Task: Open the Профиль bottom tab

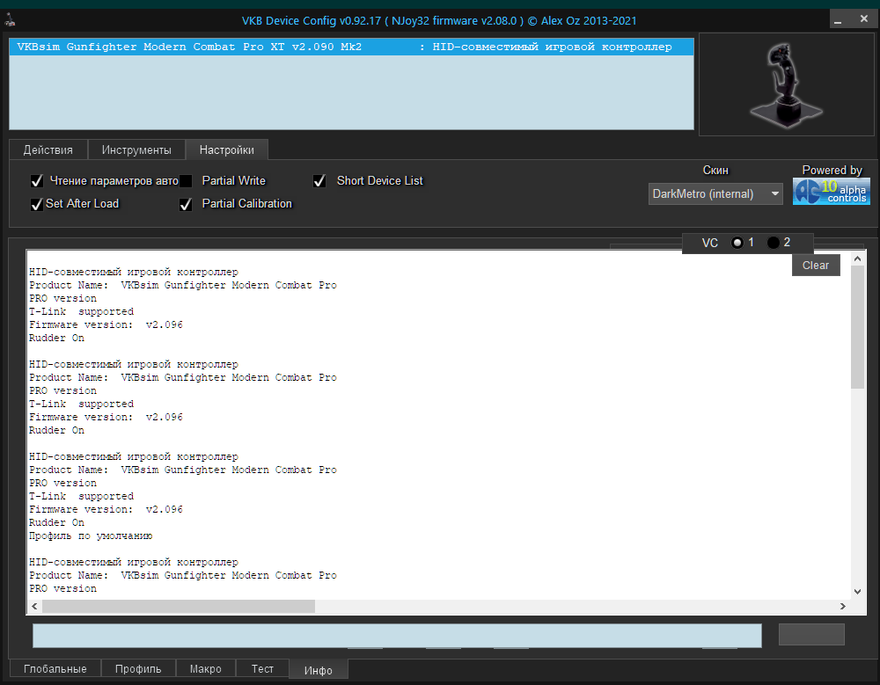Action: tap(138, 668)
